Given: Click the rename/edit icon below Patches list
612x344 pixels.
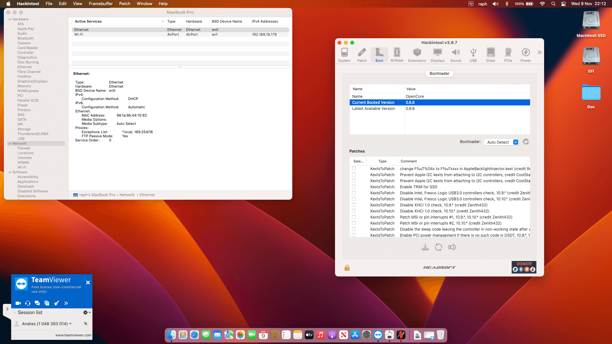Looking at the screenshot, I should pos(452,247).
